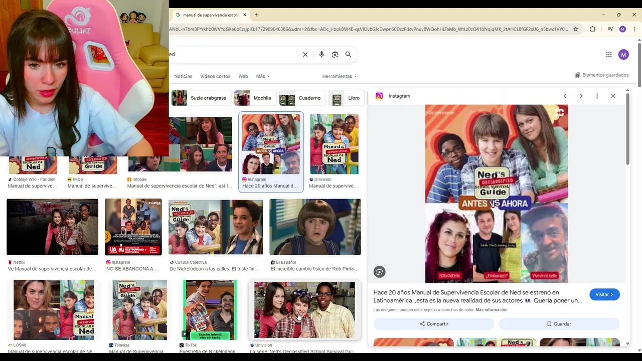This screenshot has height=361, width=642.
Task: Open the Más información link
Action: point(491,310)
